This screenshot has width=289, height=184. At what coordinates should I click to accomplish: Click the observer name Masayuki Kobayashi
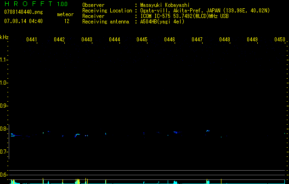coord(165,5)
